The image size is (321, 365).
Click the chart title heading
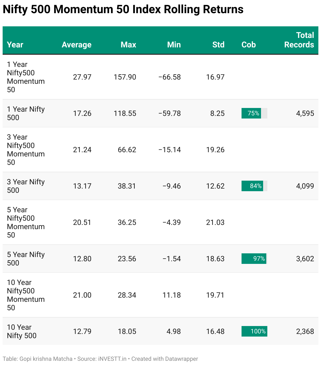123,9
